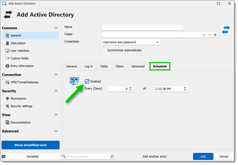This screenshot has height=165, width=238.
Task: Open the Credentials dropdown
Action: [131, 42]
